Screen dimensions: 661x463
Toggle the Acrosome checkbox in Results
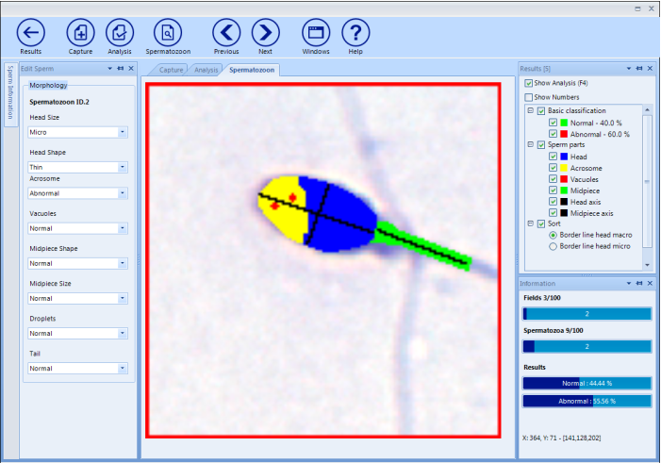point(554,168)
